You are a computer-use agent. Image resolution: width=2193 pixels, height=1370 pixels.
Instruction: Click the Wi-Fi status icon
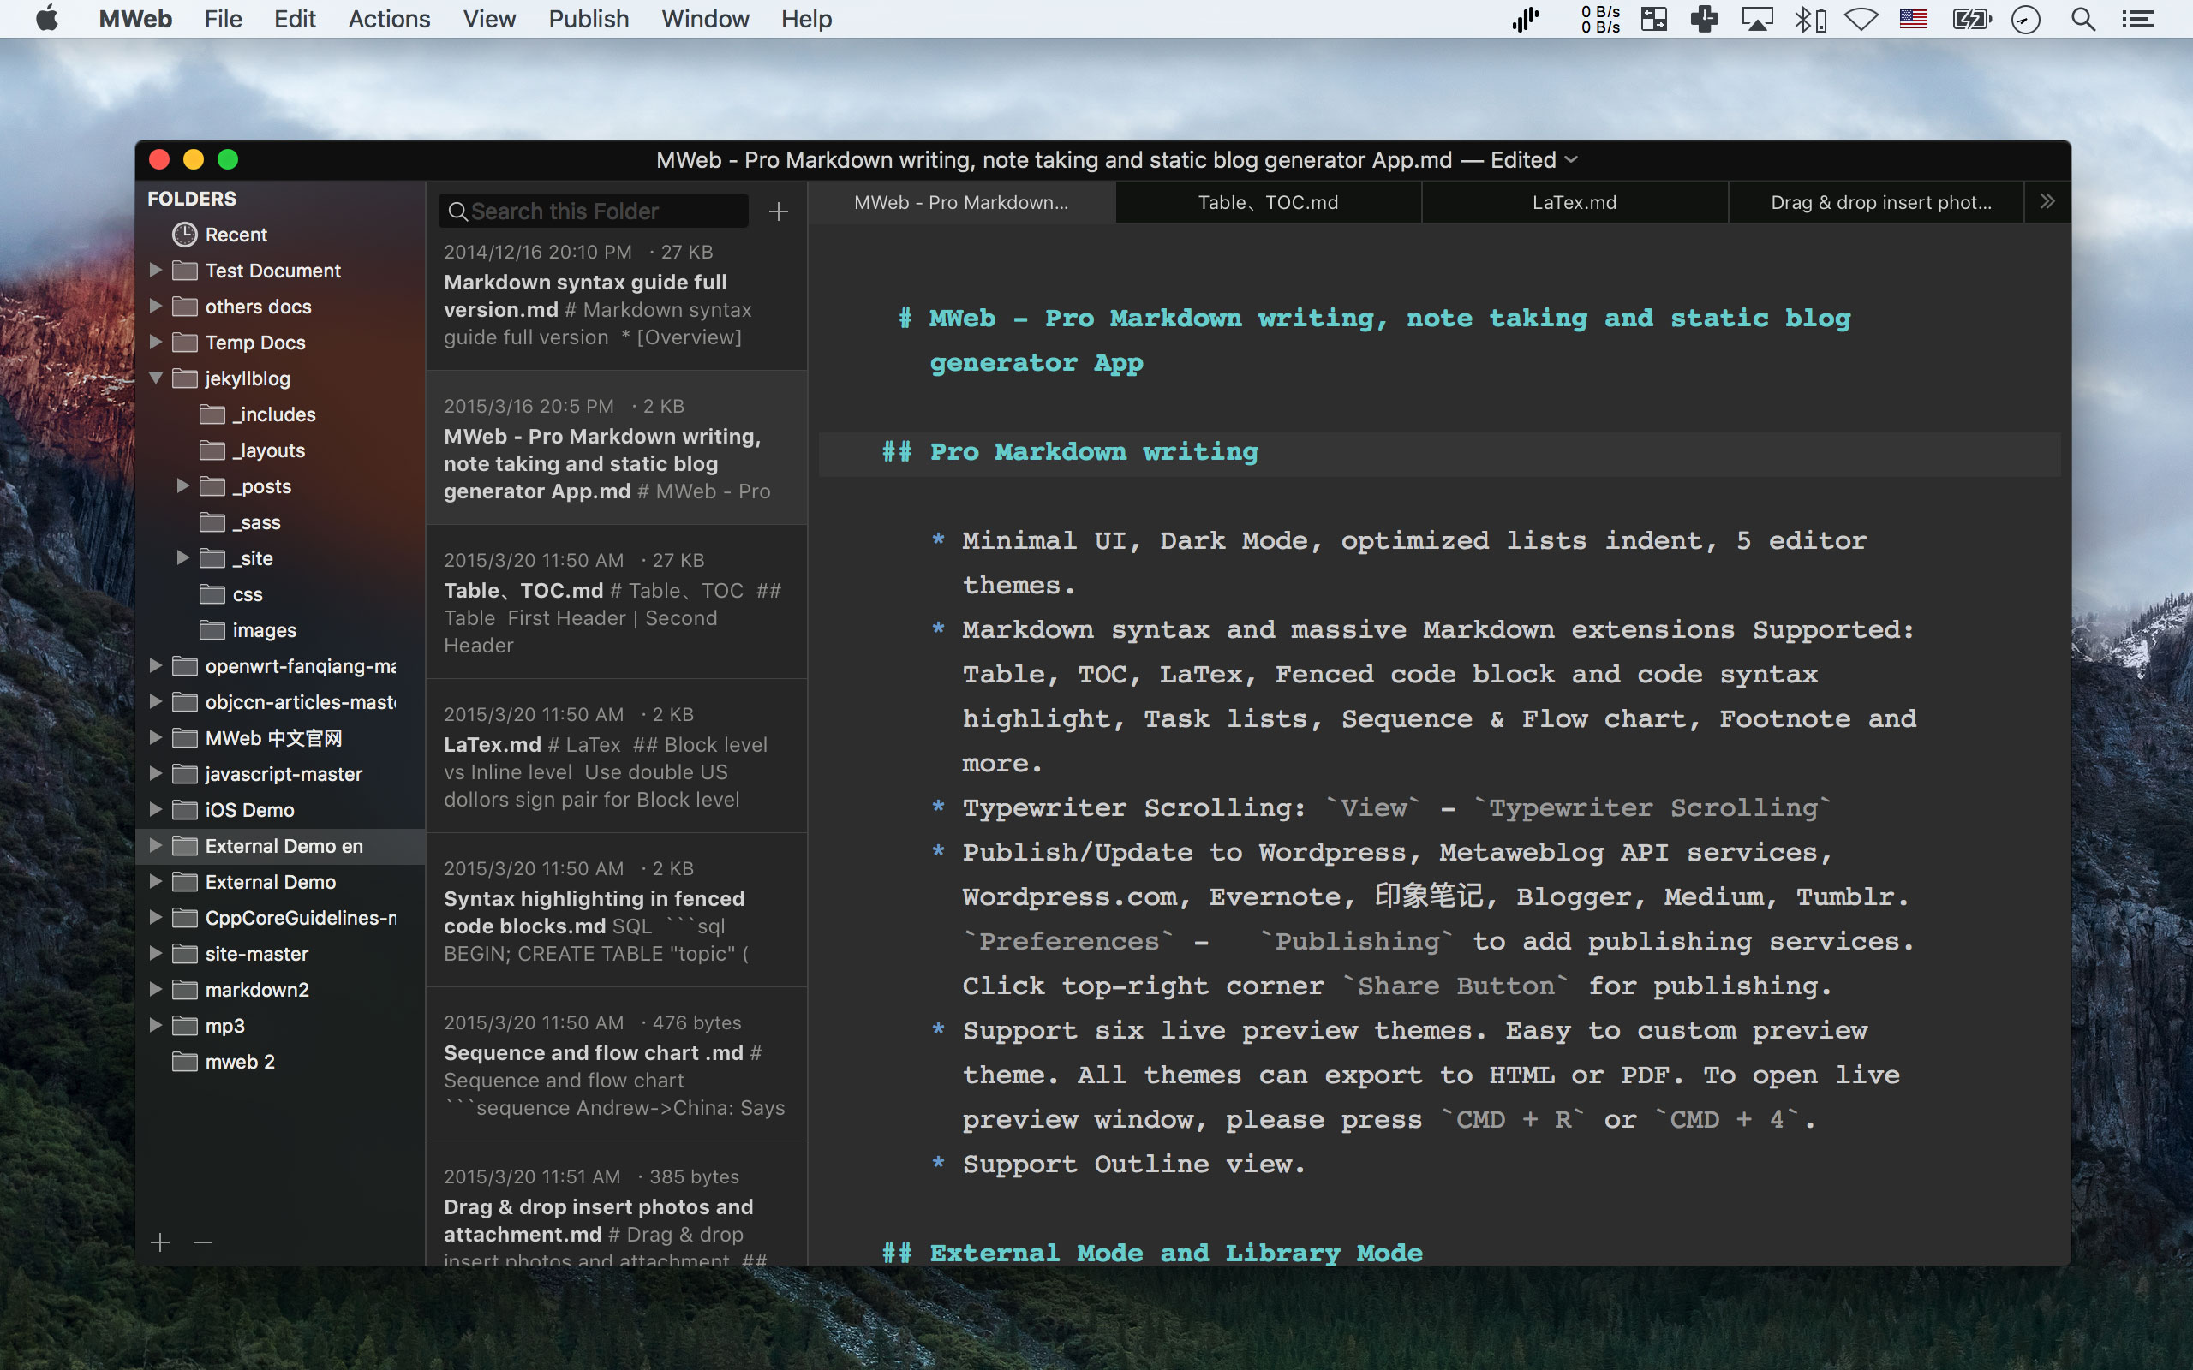point(1861,19)
